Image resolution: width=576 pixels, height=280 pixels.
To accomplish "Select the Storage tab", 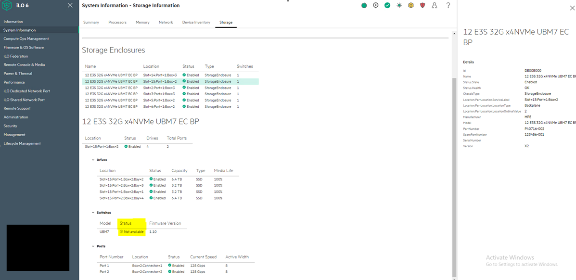I will [x=226, y=23].
